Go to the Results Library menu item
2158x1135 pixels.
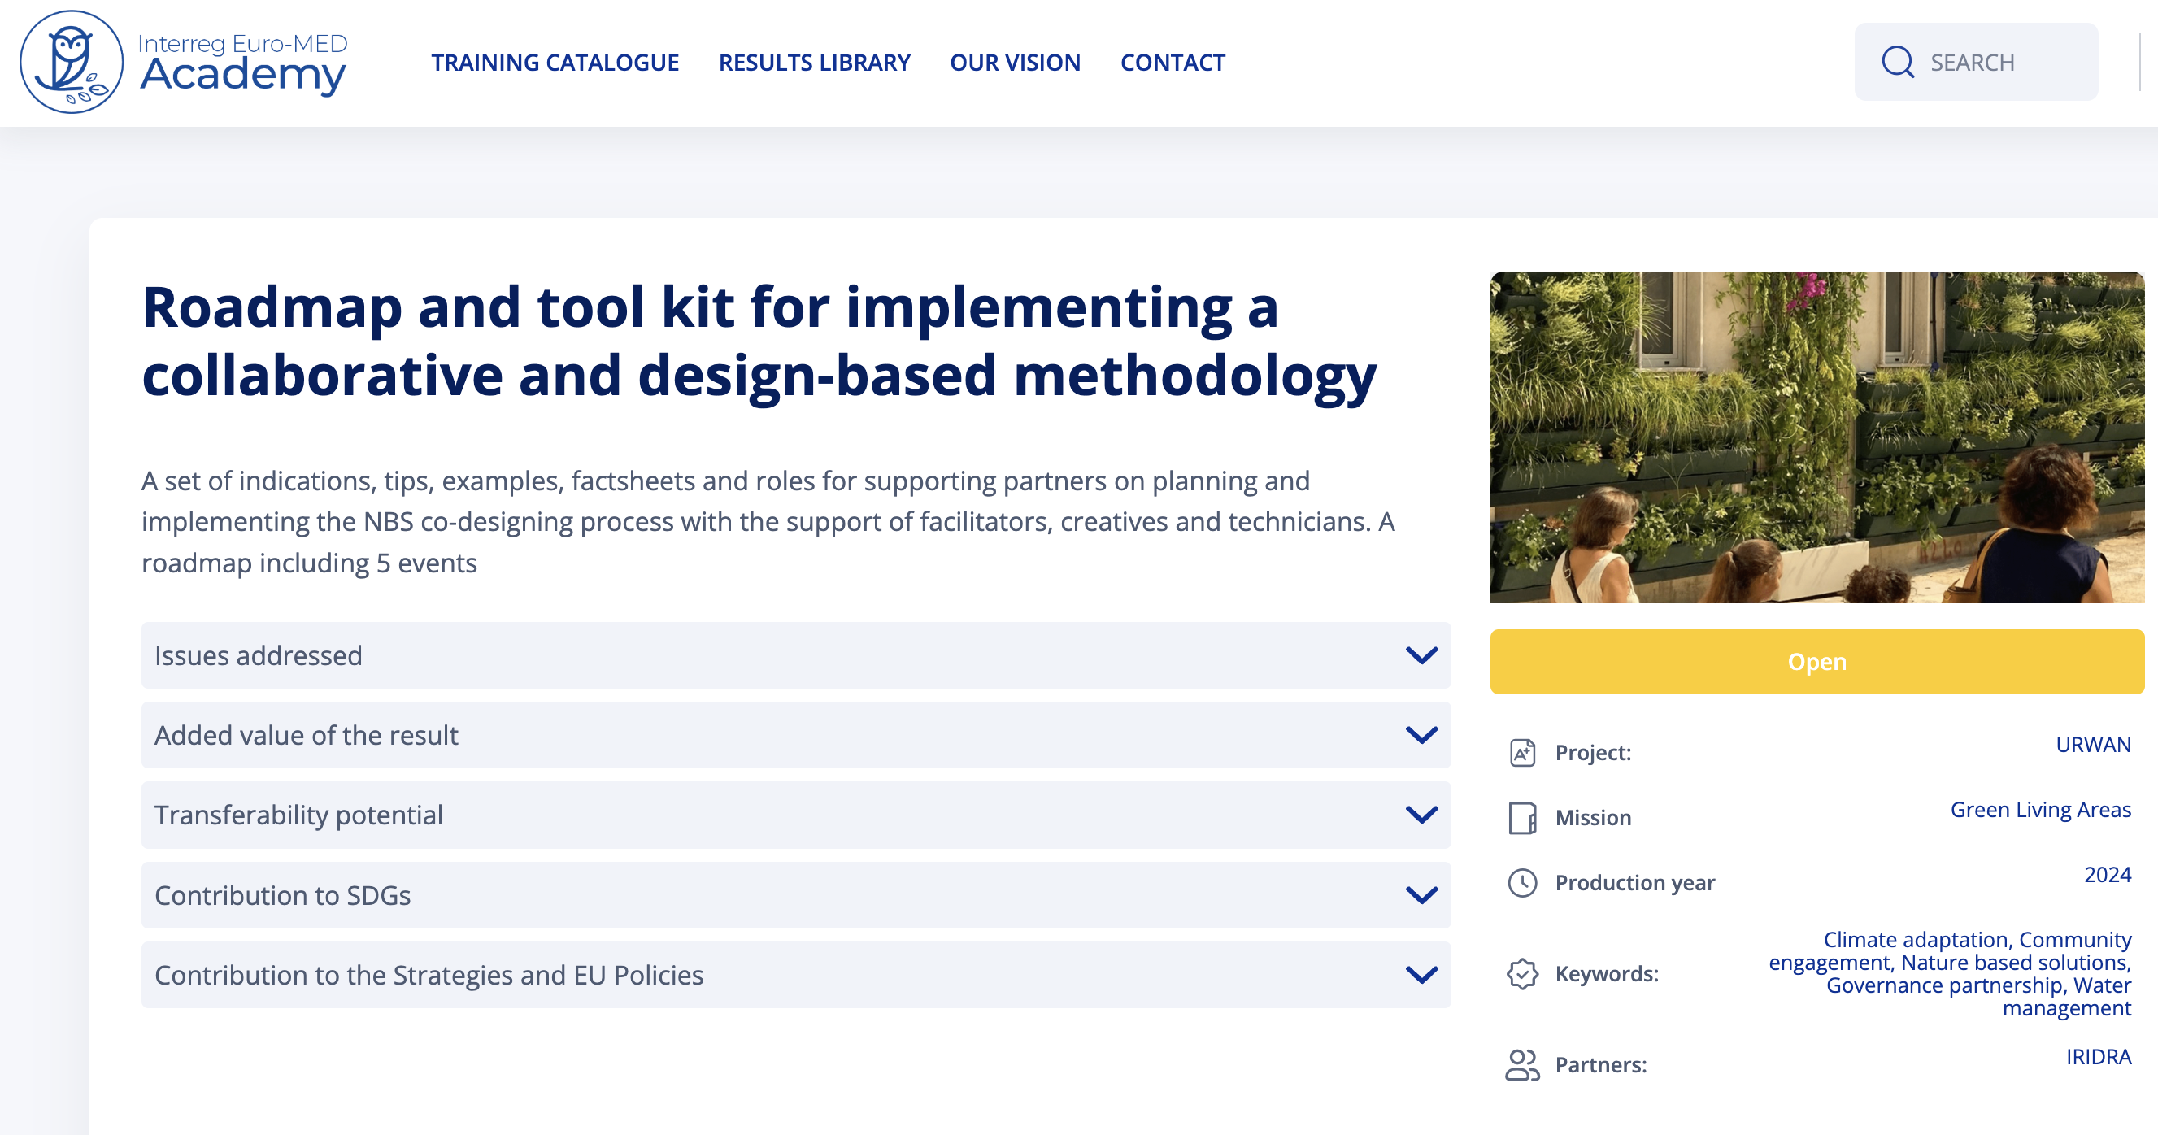click(813, 63)
